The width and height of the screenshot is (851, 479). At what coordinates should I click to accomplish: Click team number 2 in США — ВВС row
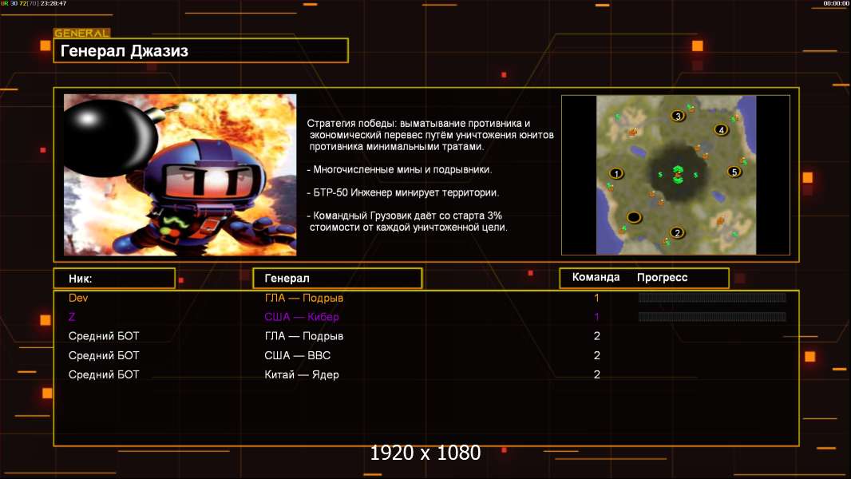(x=596, y=355)
